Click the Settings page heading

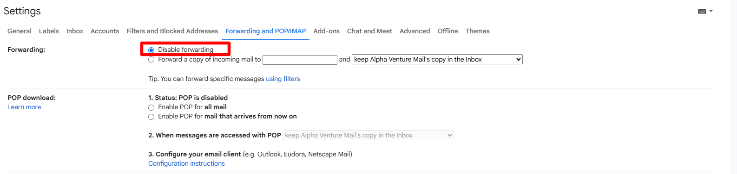click(x=22, y=11)
